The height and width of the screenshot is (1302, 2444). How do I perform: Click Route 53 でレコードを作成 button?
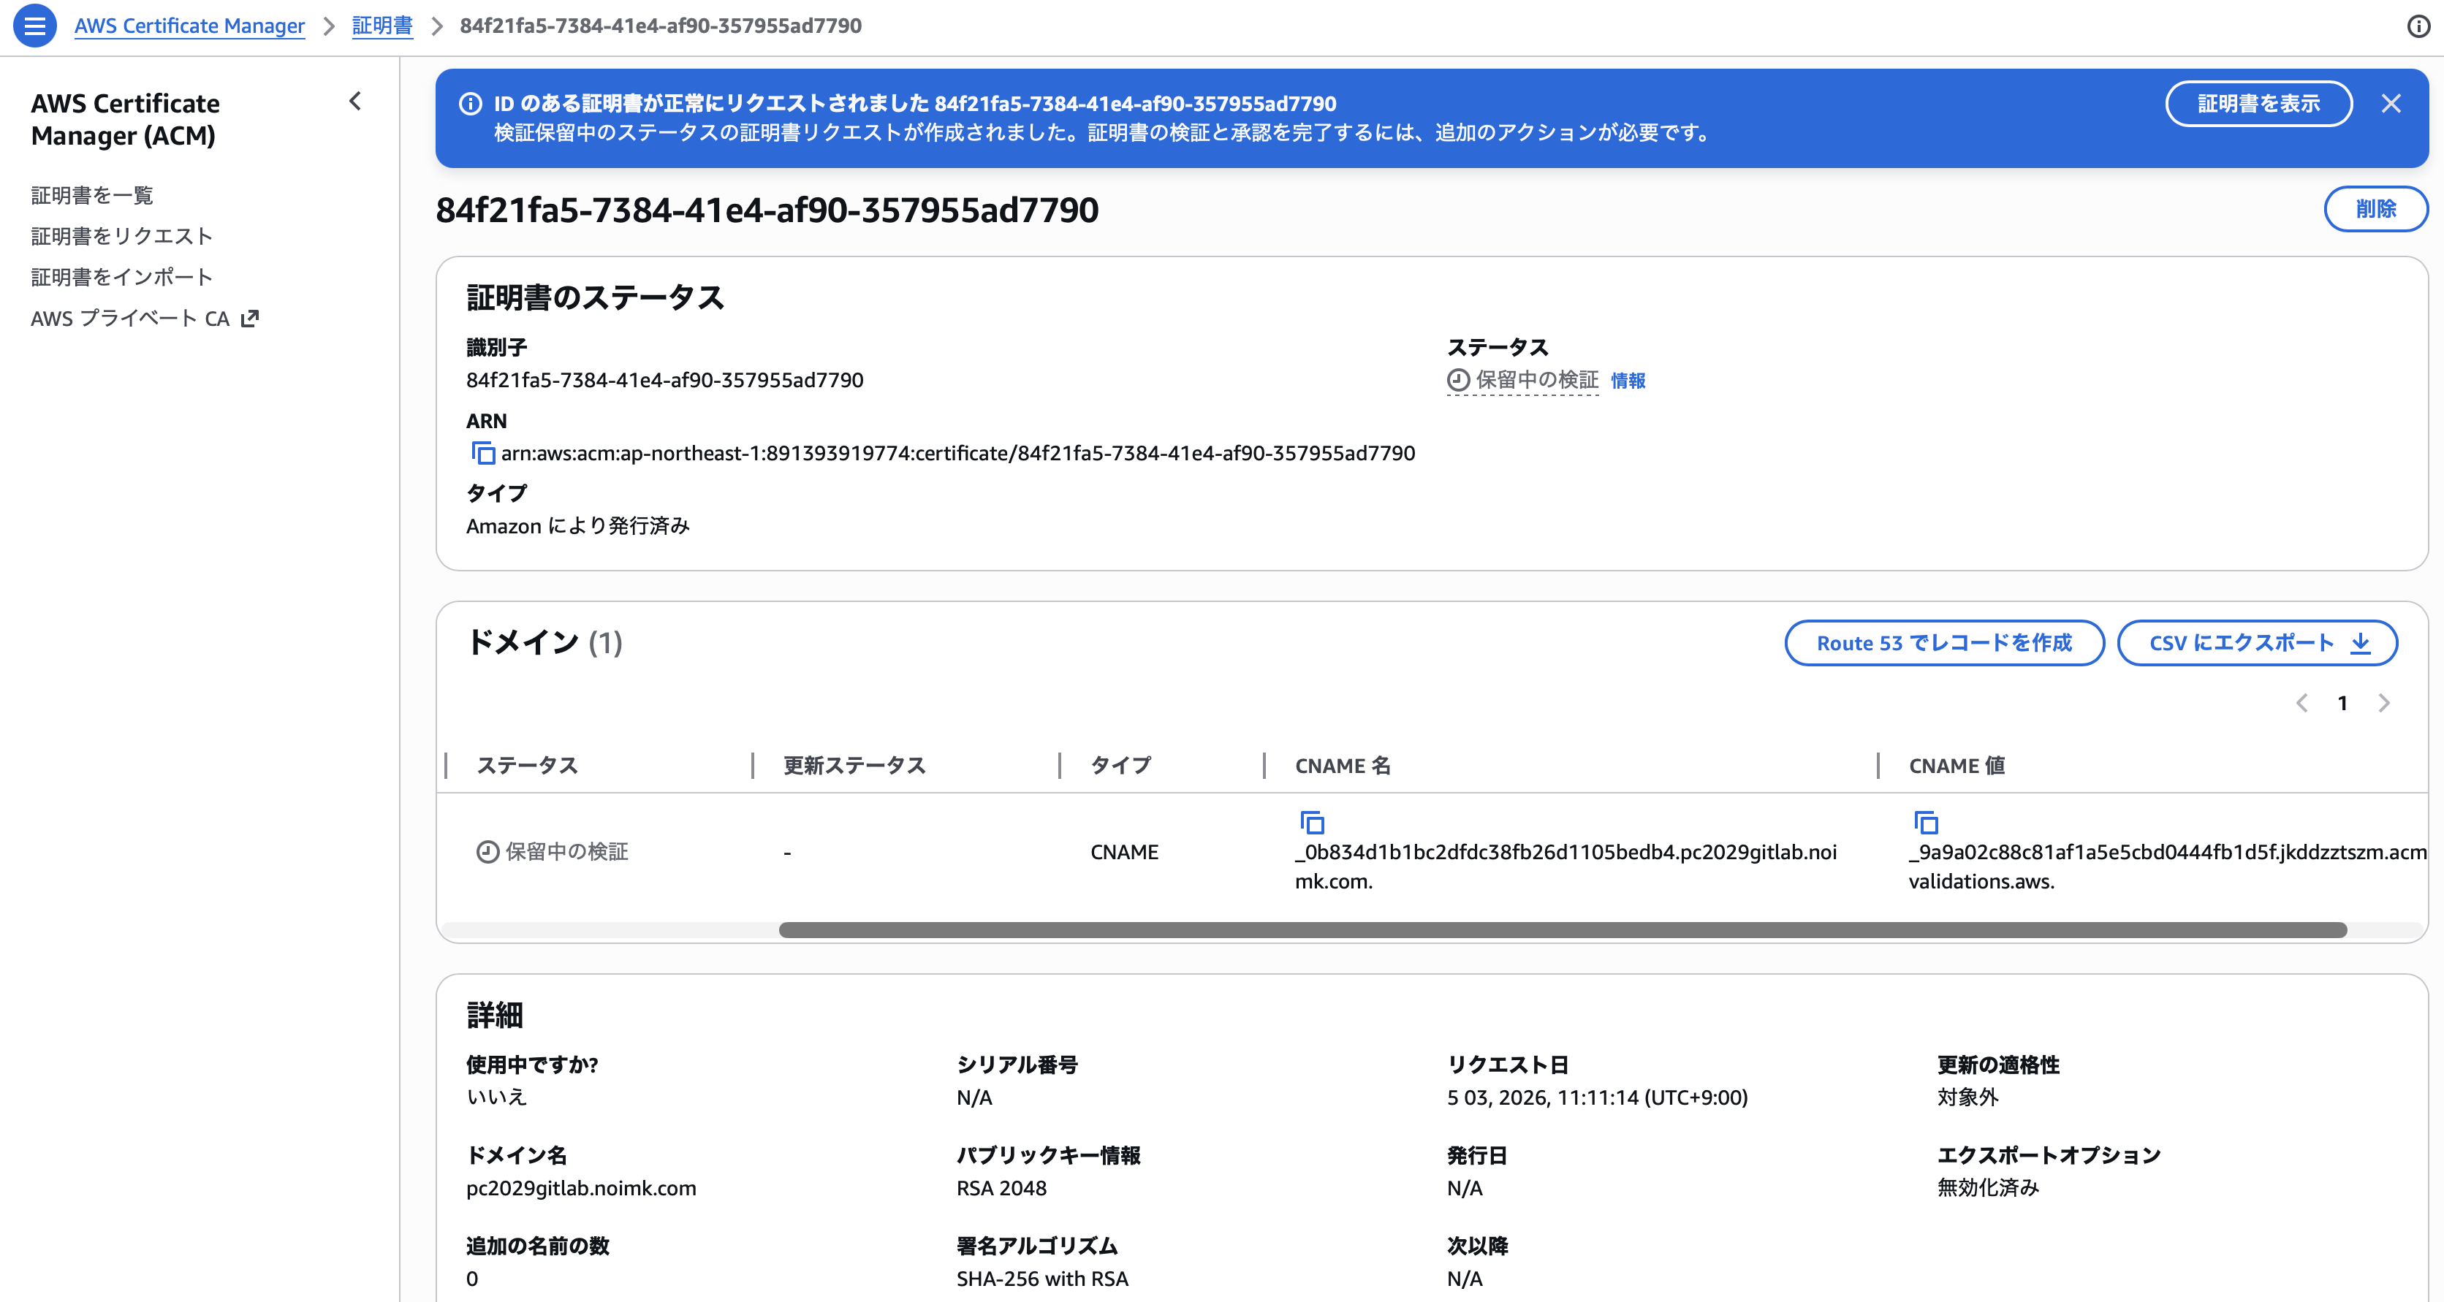coord(1944,643)
